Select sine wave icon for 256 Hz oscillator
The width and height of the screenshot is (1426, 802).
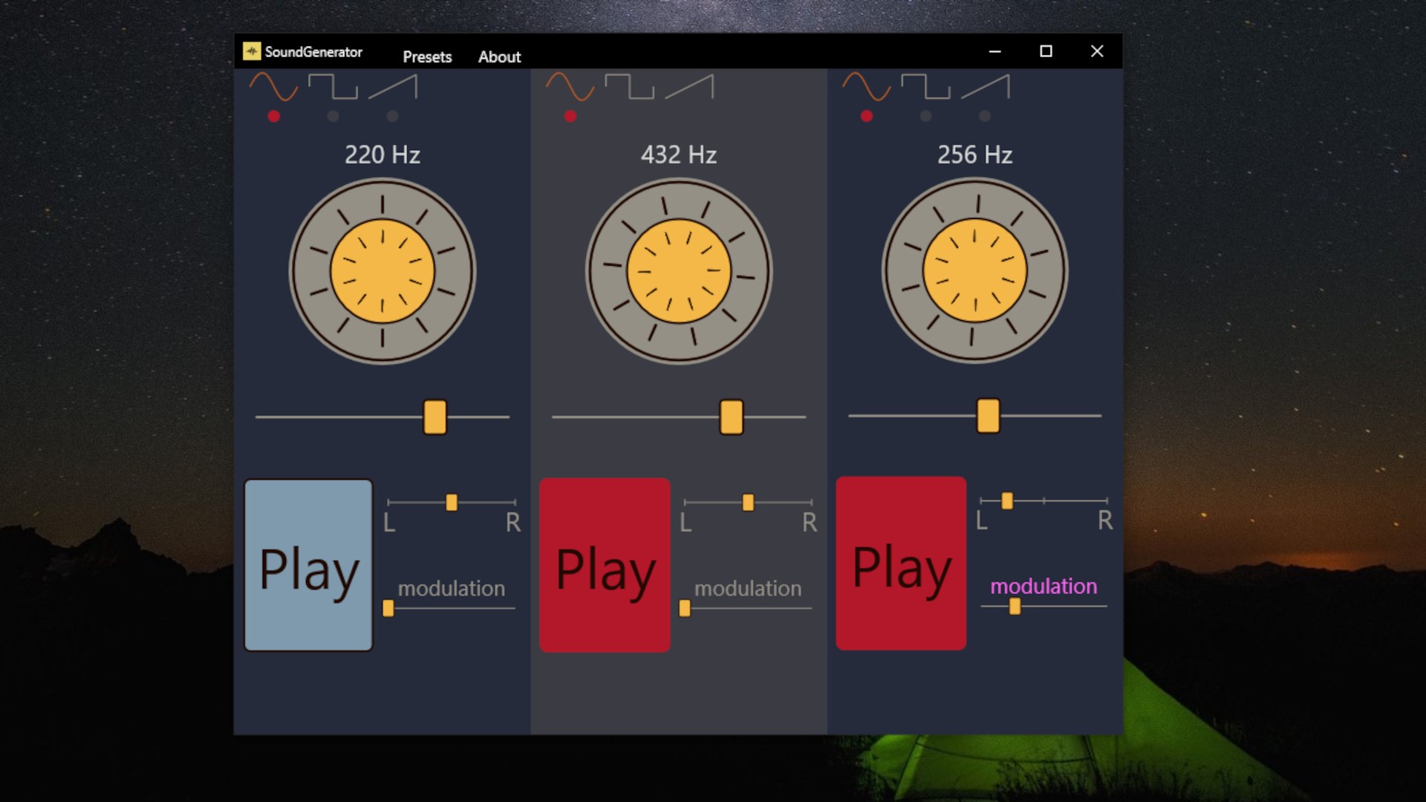866,87
